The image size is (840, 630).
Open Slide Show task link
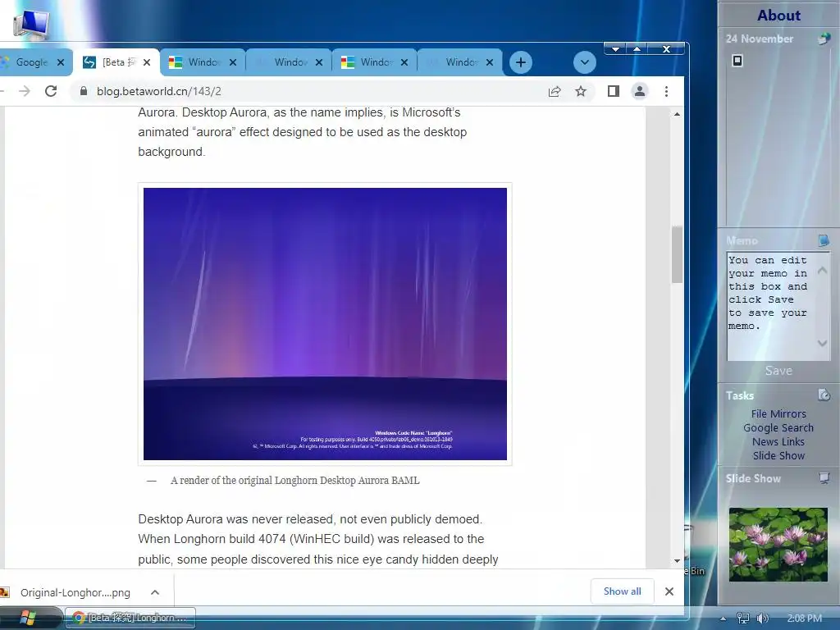click(778, 455)
